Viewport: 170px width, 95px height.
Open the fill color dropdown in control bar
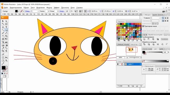(x=19, y=11)
